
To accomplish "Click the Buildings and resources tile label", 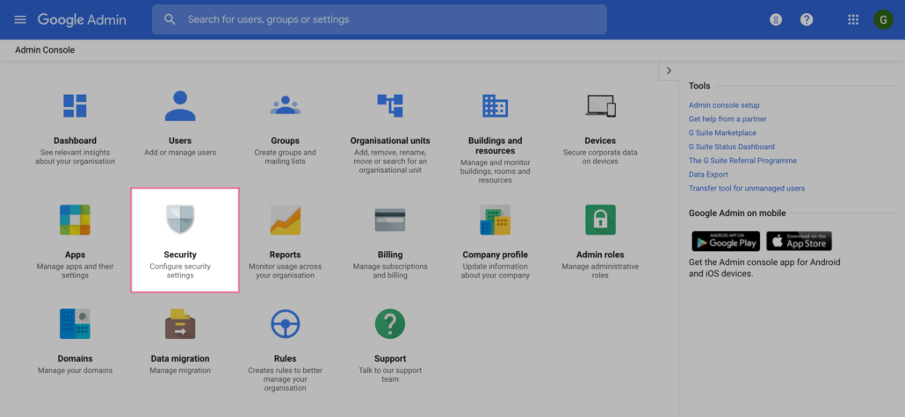I will click(496, 146).
